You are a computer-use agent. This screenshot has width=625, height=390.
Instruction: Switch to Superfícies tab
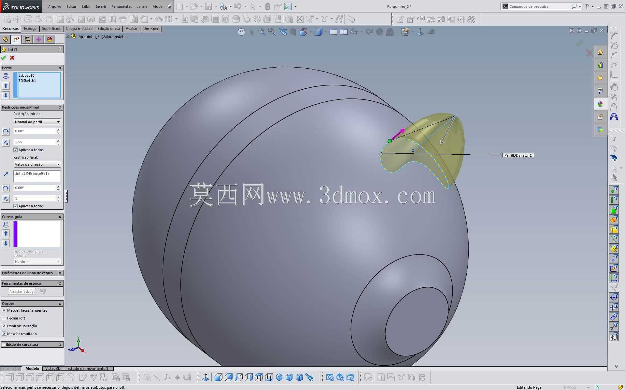click(x=51, y=29)
